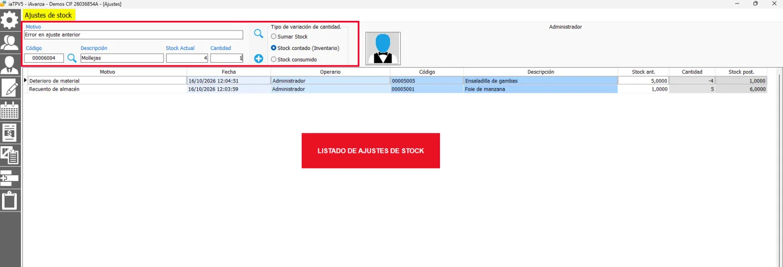Click the 'Ensaladilla de gambas' cell
Image resolution: width=783 pixels, height=267 pixels.
point(541,81)
